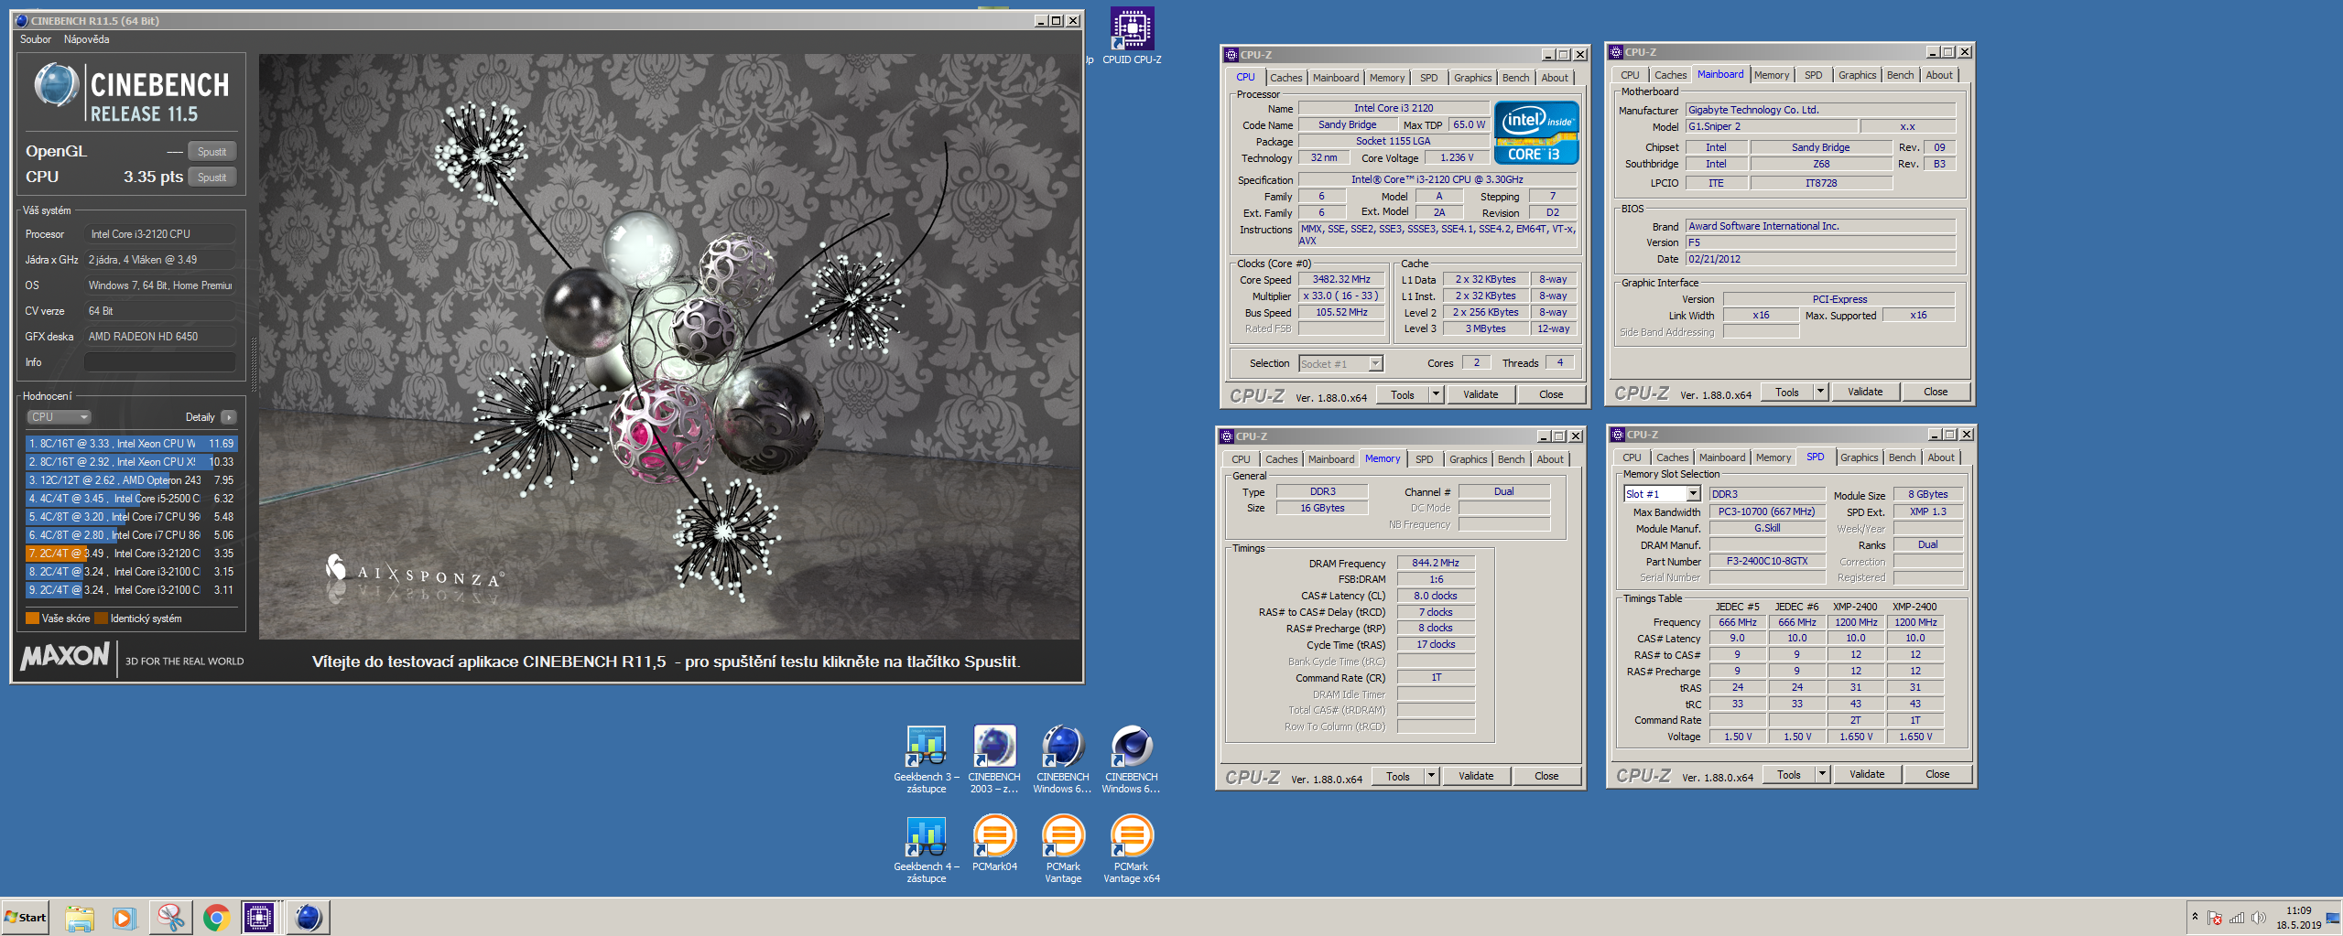
Task: Select ranking row 1 Intel Xeon 11.69
Action: pos(132,444)
